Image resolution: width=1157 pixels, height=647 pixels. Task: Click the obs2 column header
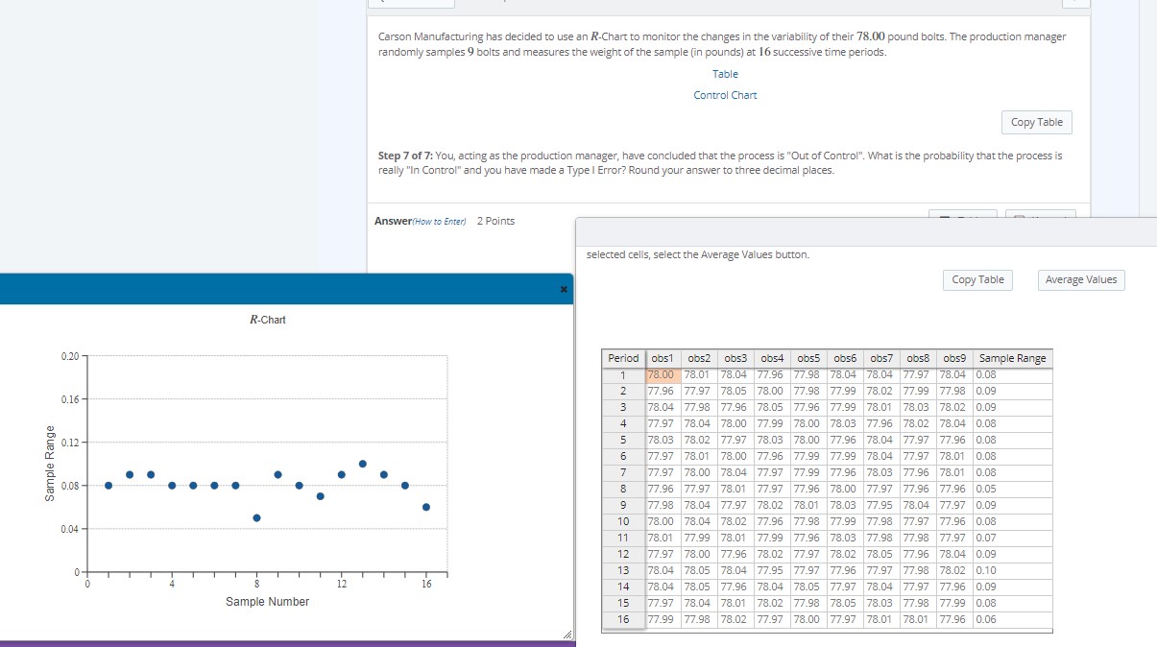point(699,358)
